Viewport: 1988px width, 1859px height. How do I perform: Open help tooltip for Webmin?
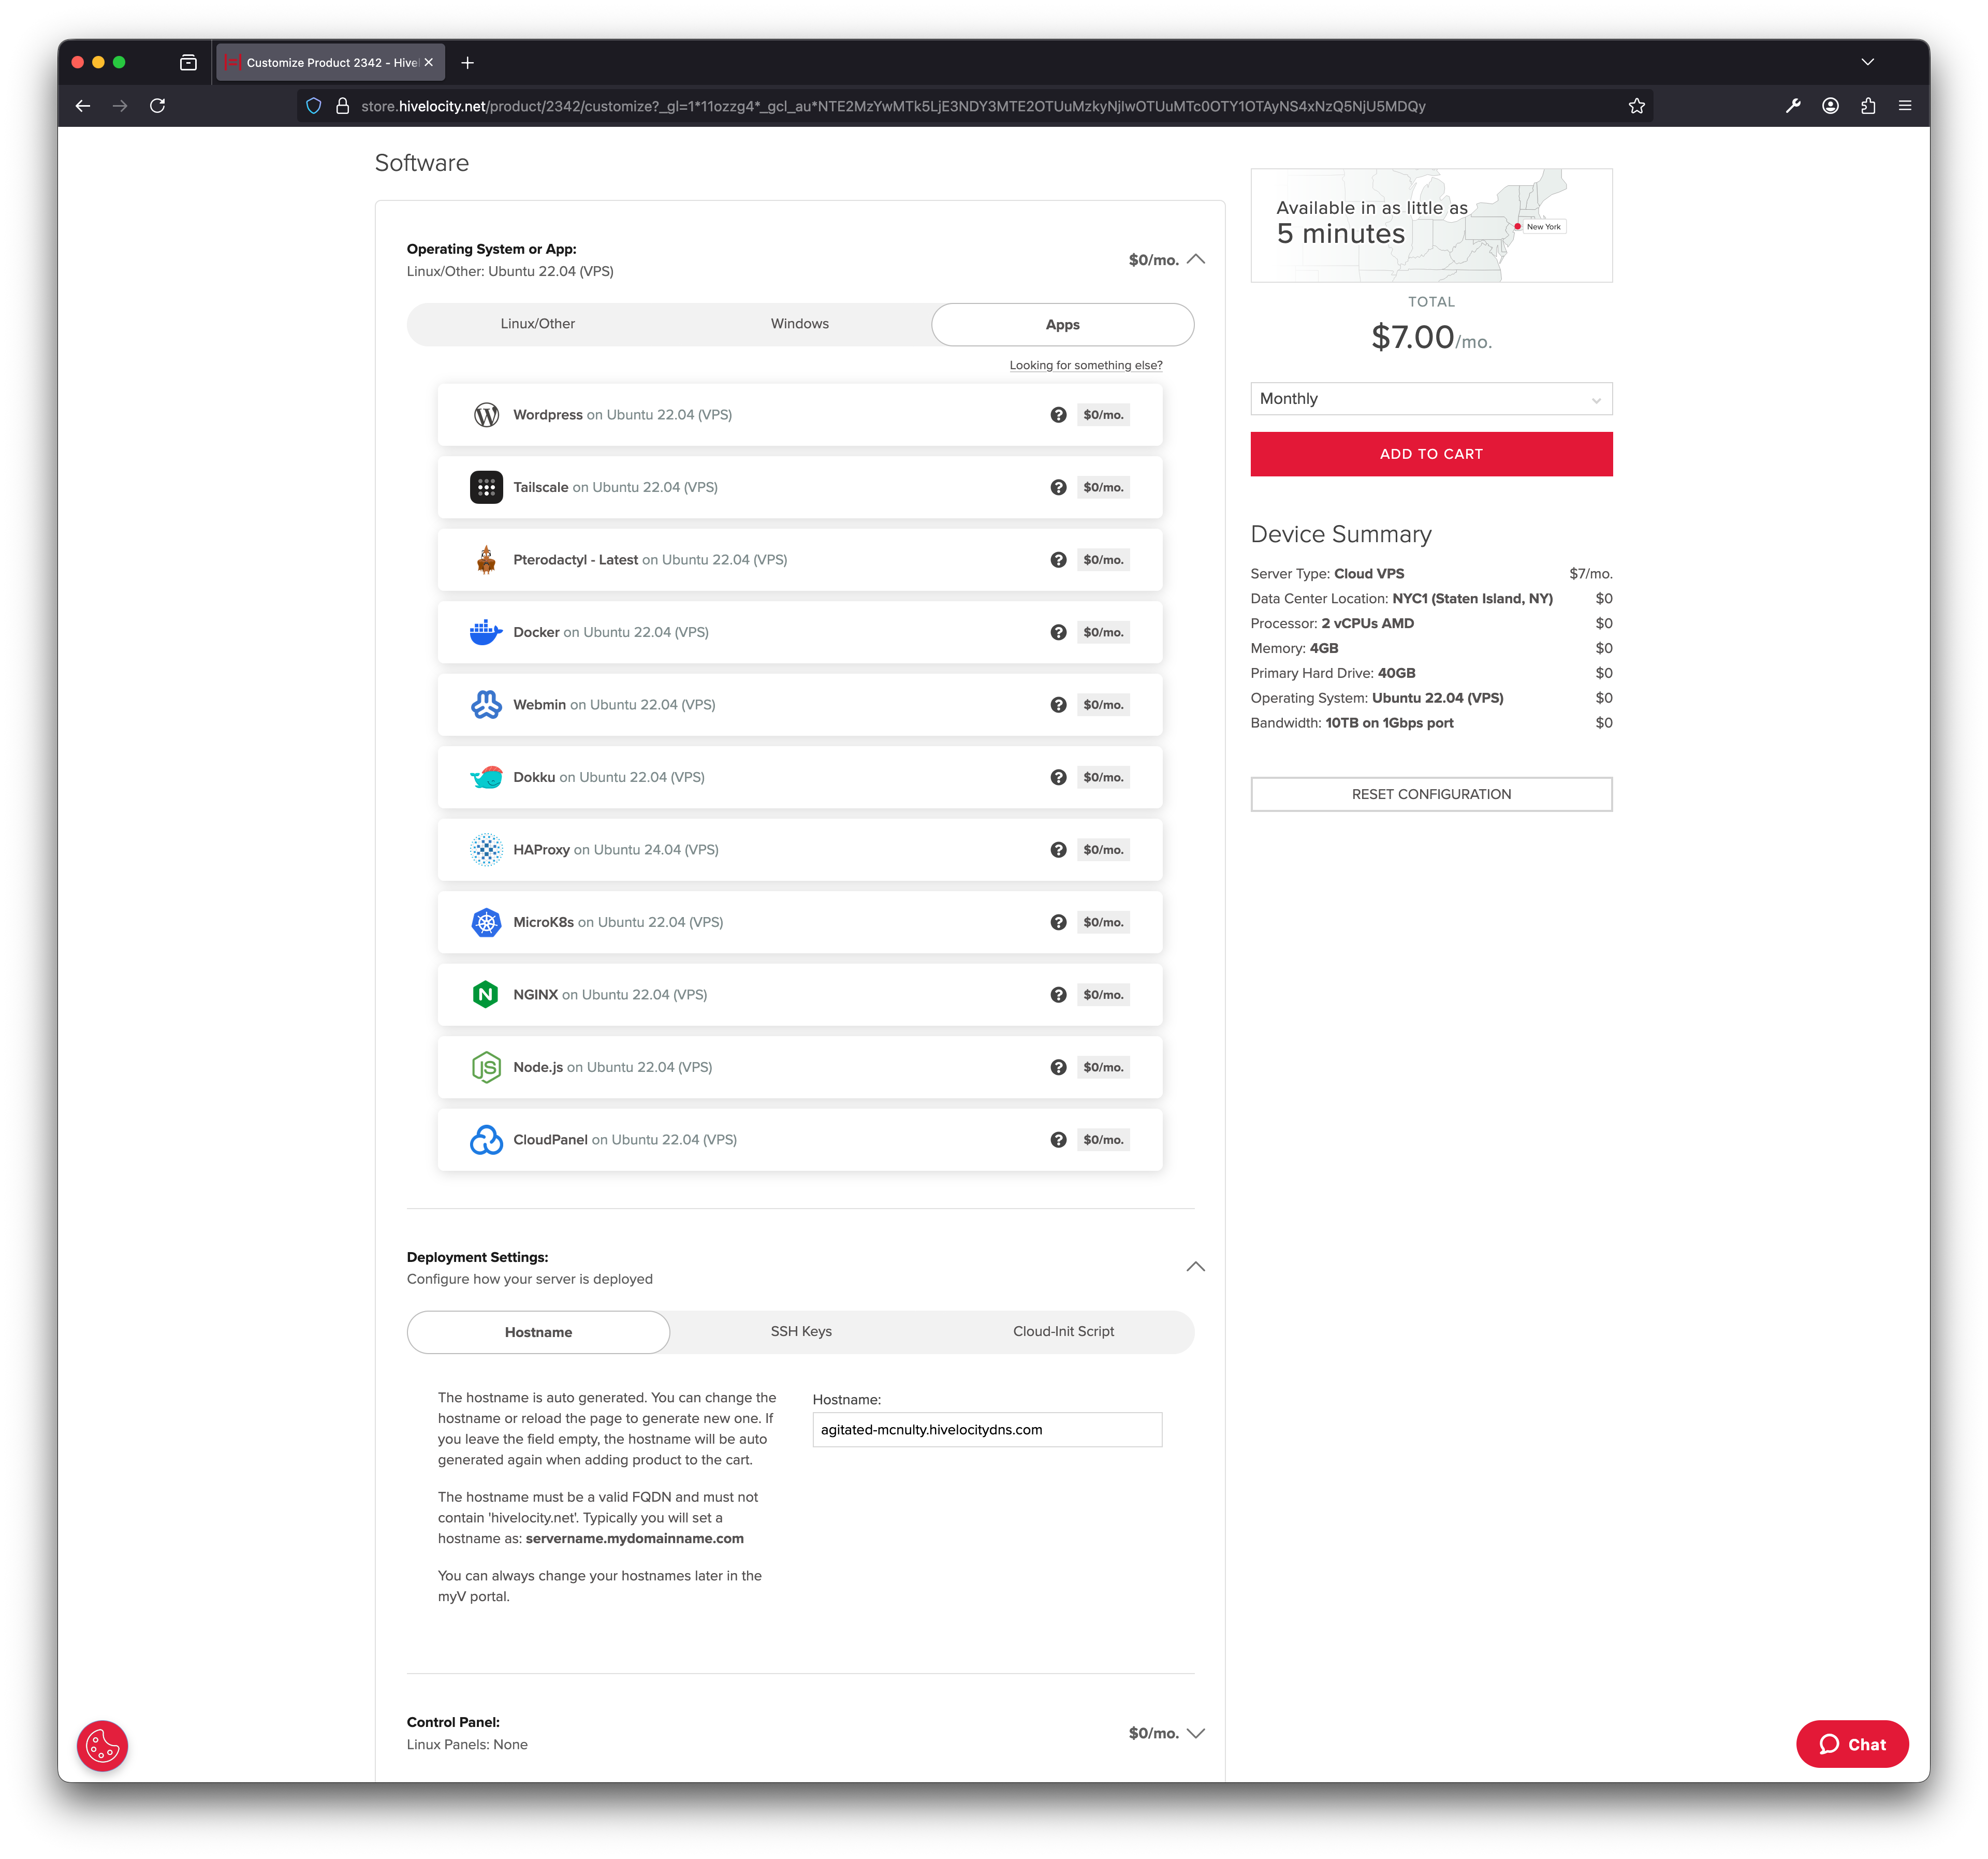[1058, 705]
